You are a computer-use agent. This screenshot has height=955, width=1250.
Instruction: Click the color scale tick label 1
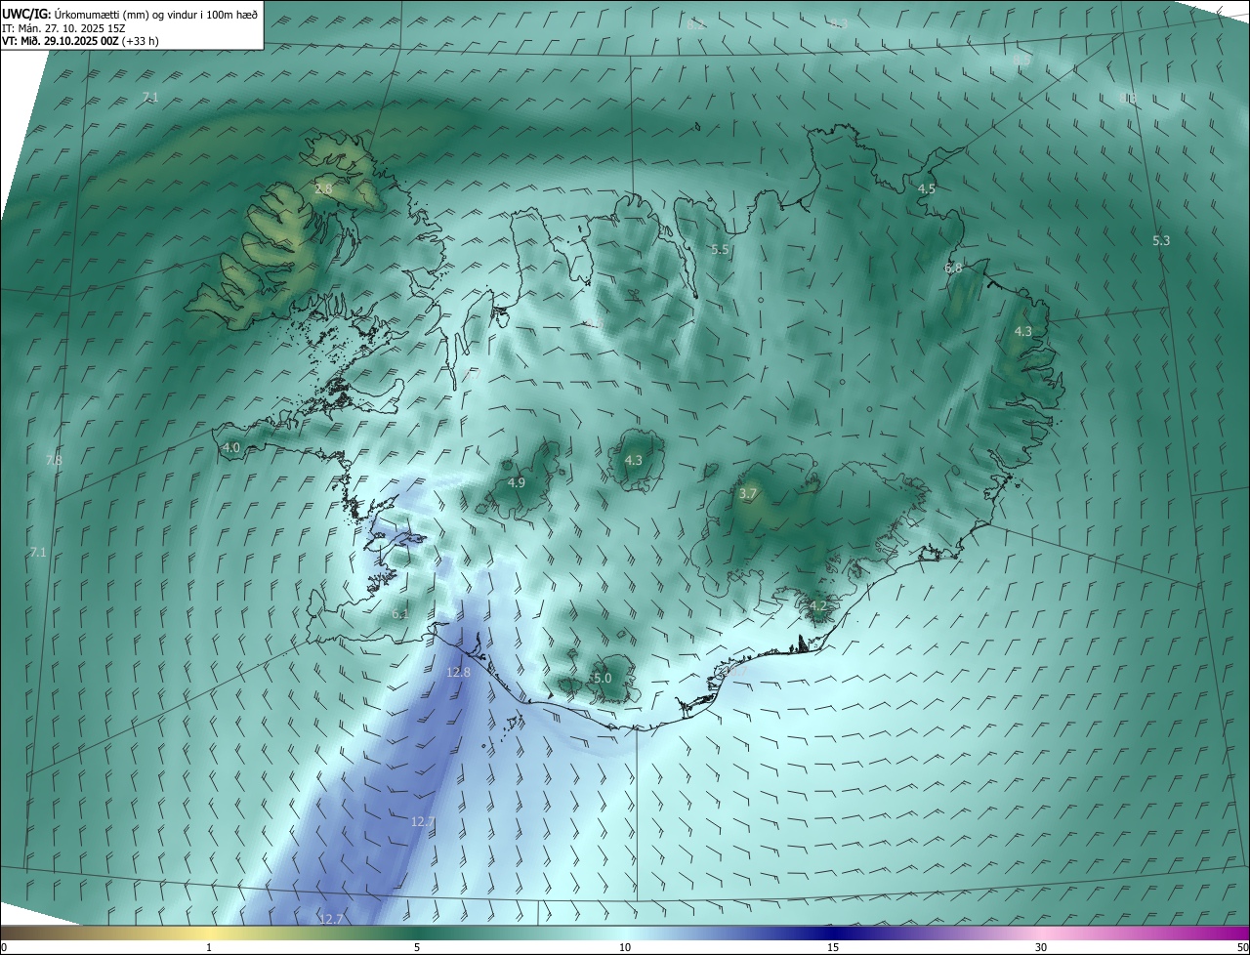209,947
